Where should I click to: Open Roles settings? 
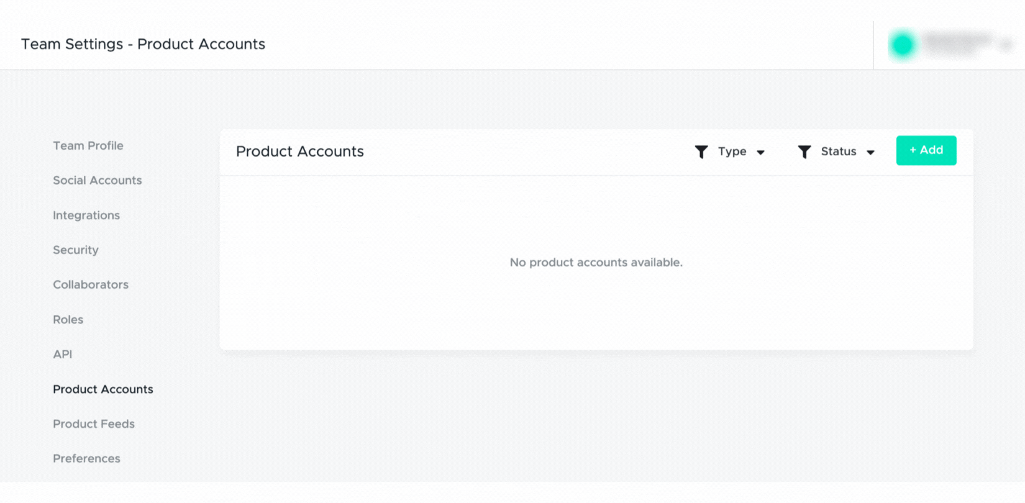coord(68,319)
